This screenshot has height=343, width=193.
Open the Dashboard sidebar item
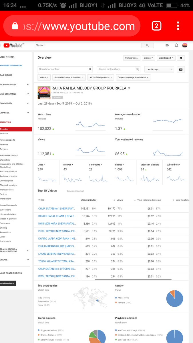pos(6,75)
